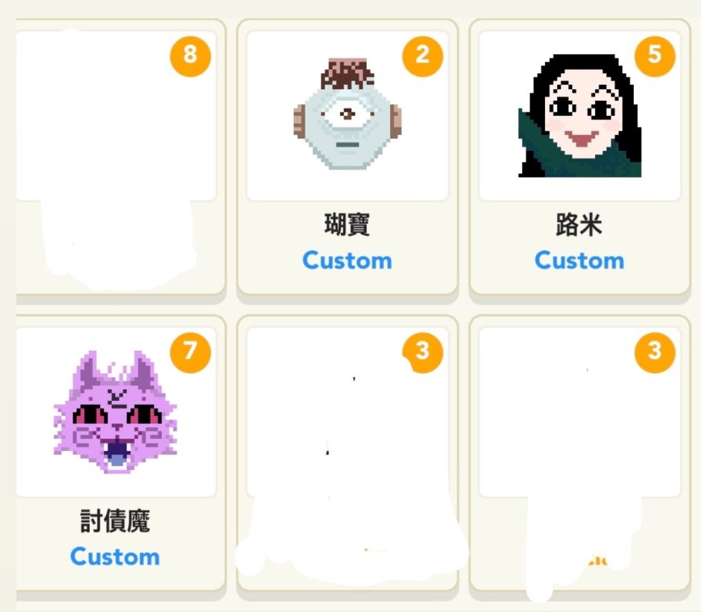Click the orange badge showing 2
This screenshot has width=701, height=612.
(422, 56)
